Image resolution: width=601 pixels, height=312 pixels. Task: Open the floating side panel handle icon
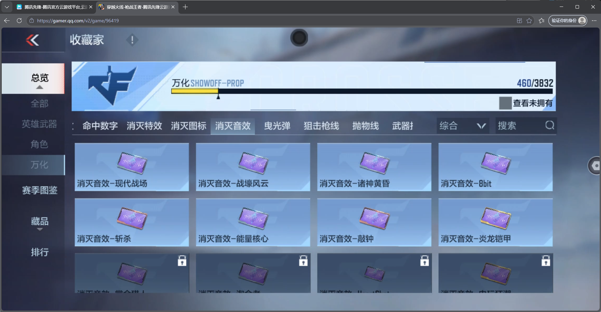tap(595, 166)
